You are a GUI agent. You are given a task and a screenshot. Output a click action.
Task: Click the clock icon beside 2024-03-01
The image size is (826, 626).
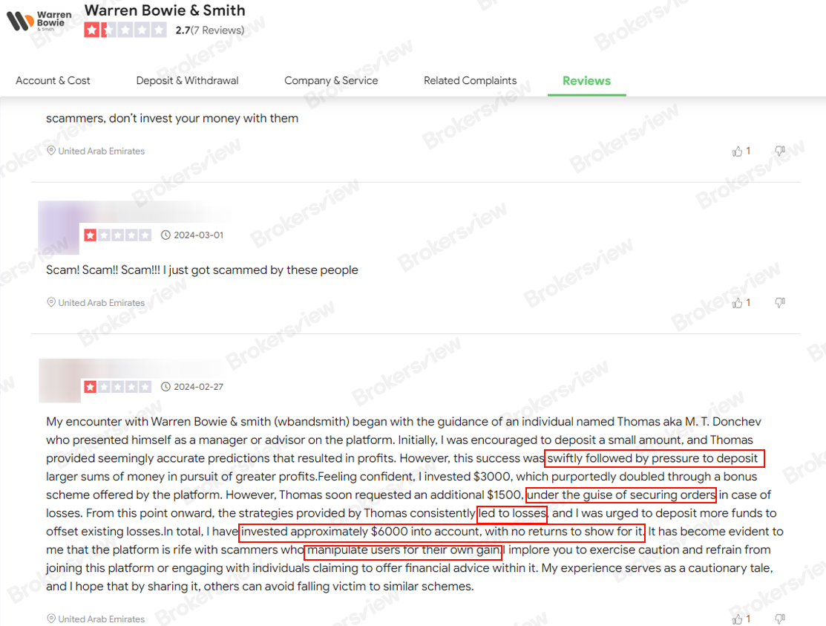tap(165, 235)
